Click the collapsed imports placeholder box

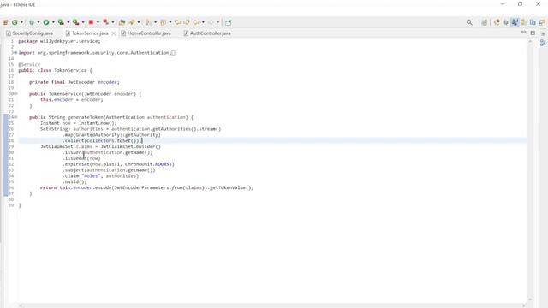point(173,53)
